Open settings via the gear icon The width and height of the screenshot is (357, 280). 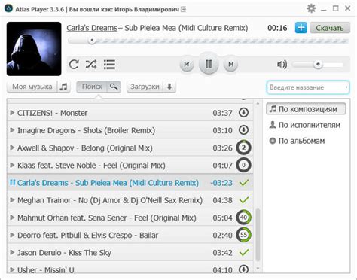coord(311,8)
